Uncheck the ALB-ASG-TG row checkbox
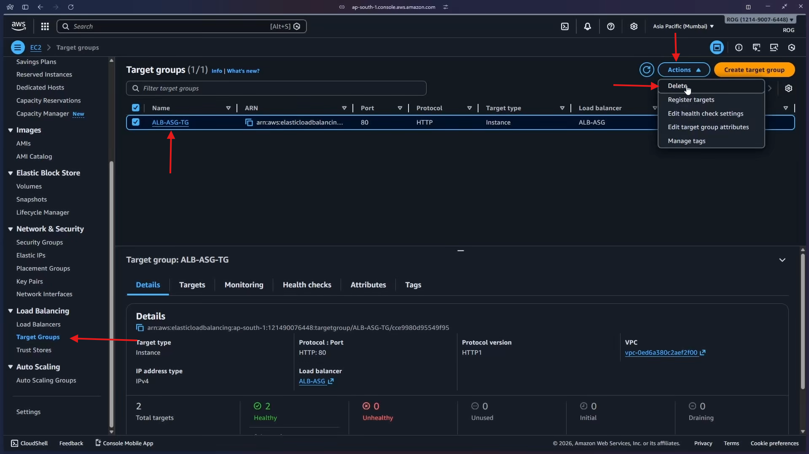This screenshot has height=454, width=809. coord(135,122)
